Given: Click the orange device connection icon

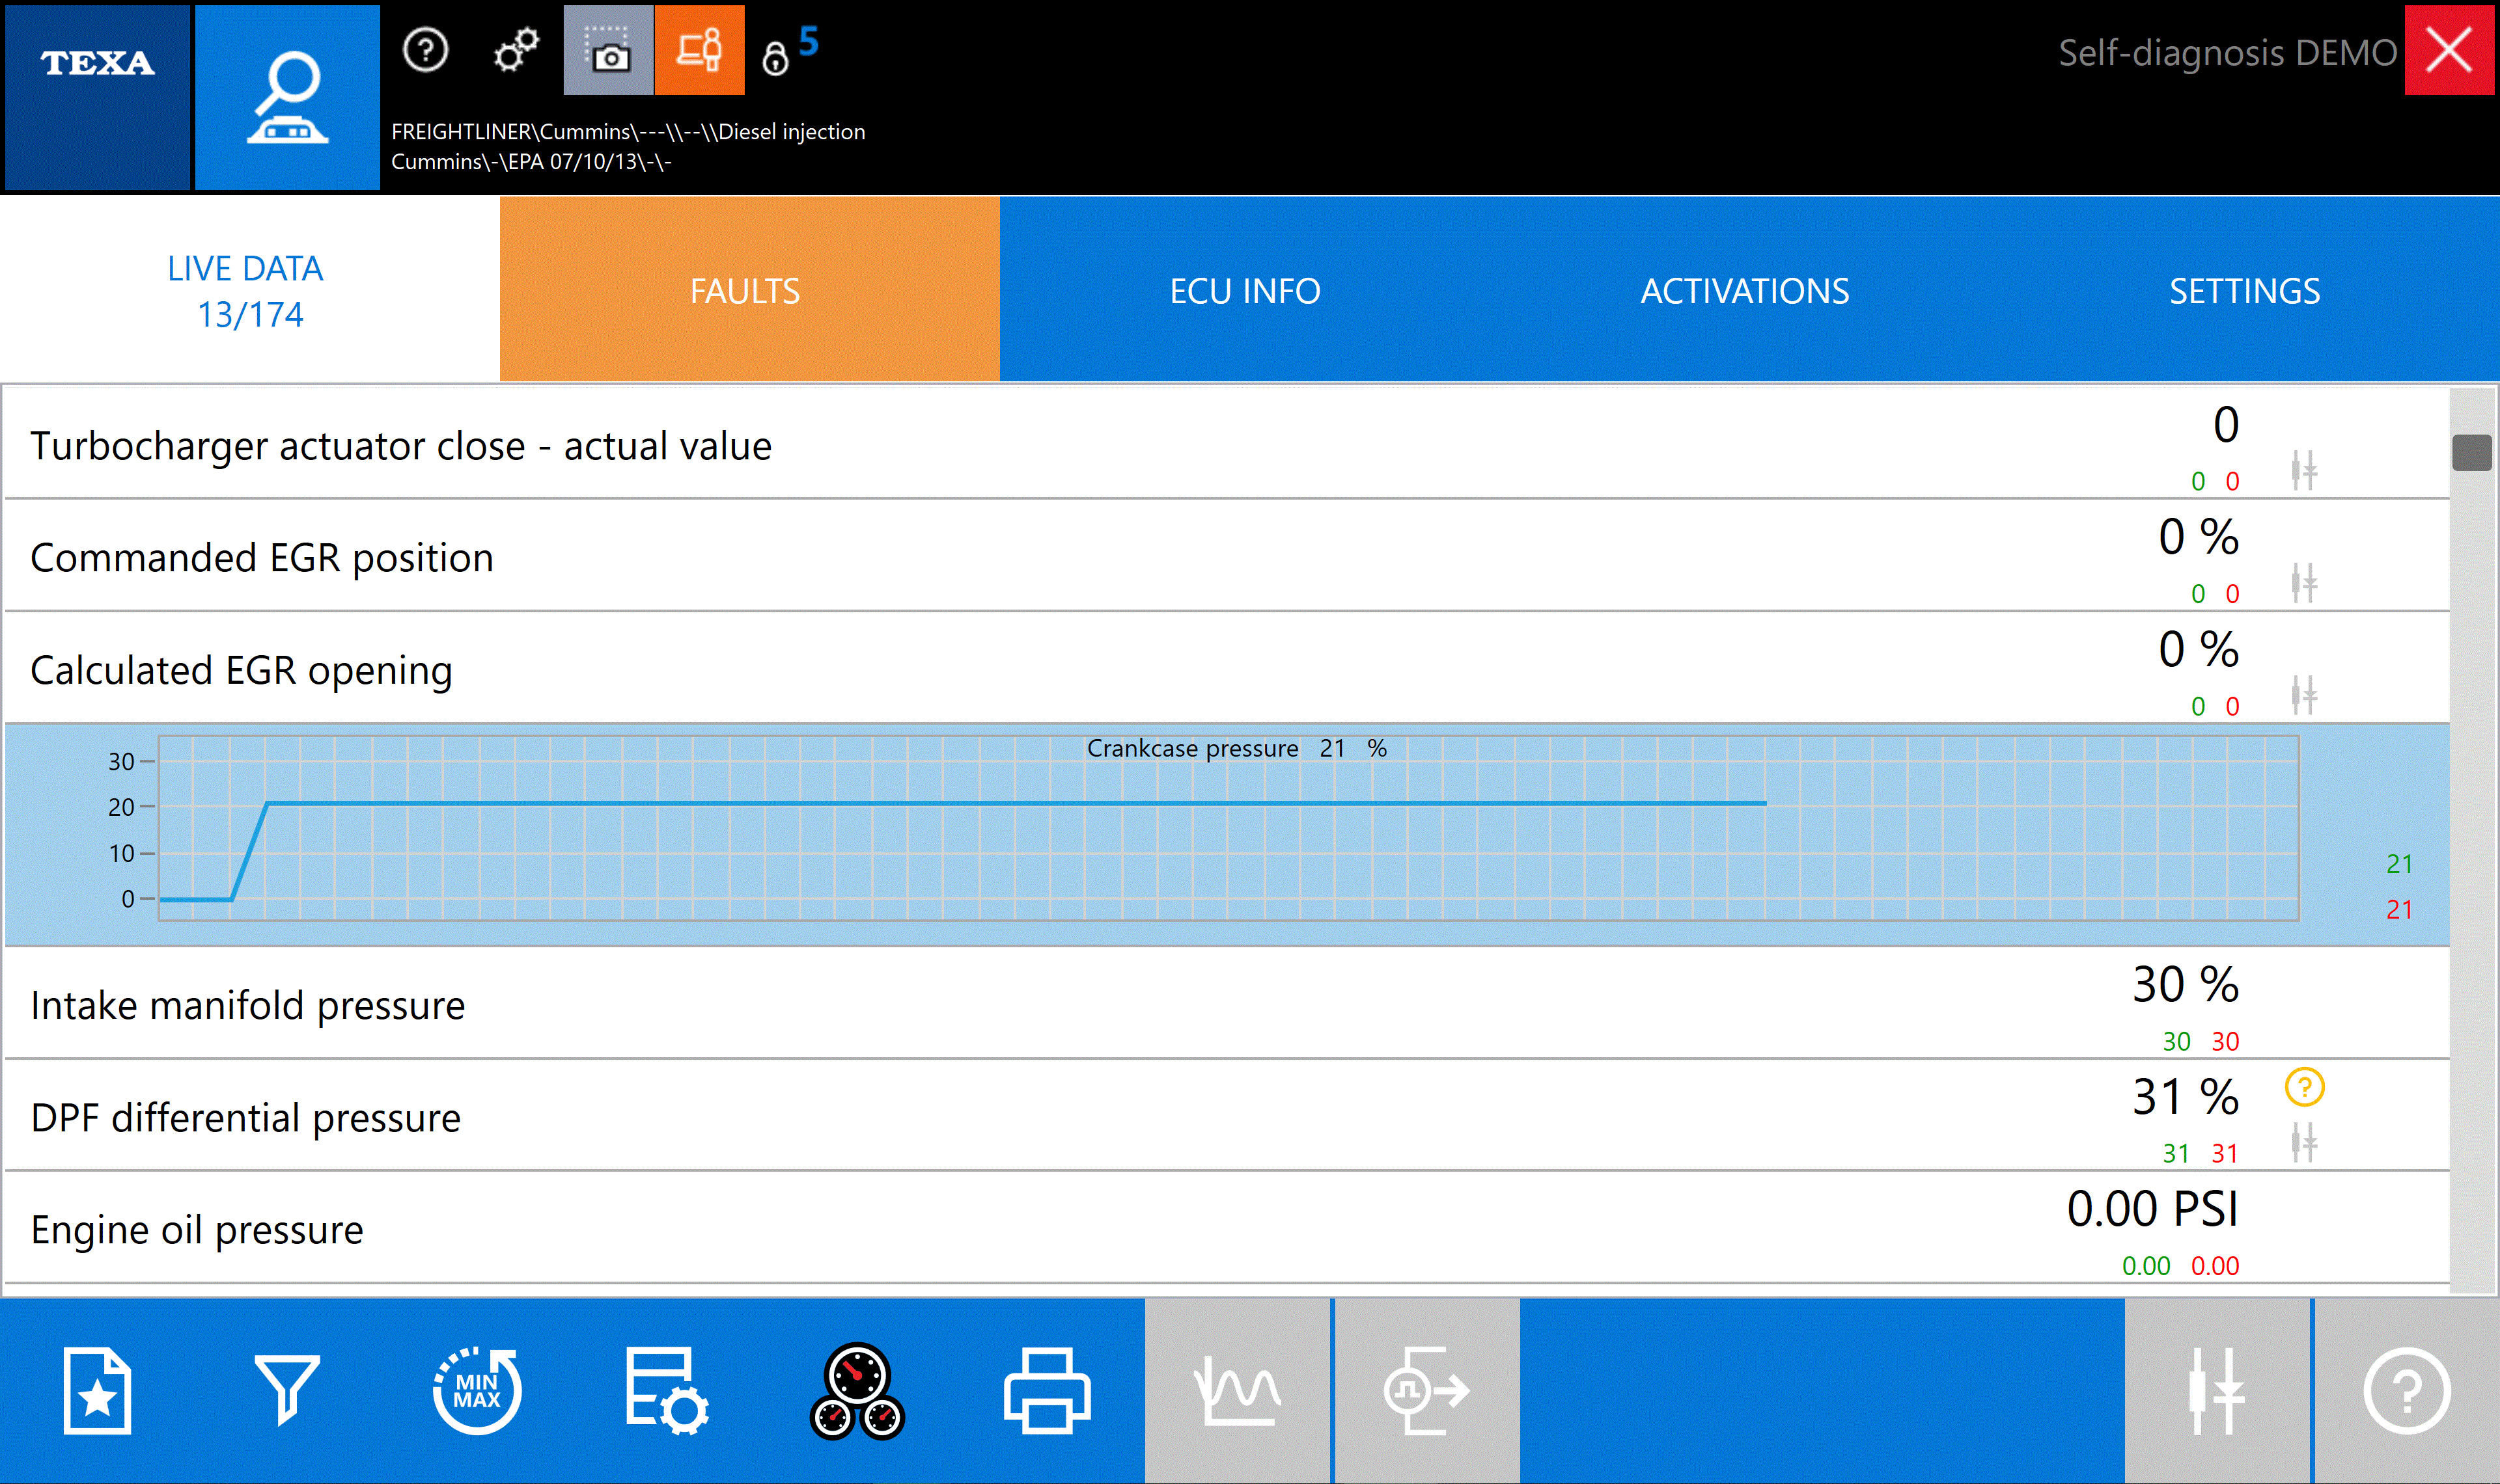Looking at the screenshot, I should click(x=699, y=50).
